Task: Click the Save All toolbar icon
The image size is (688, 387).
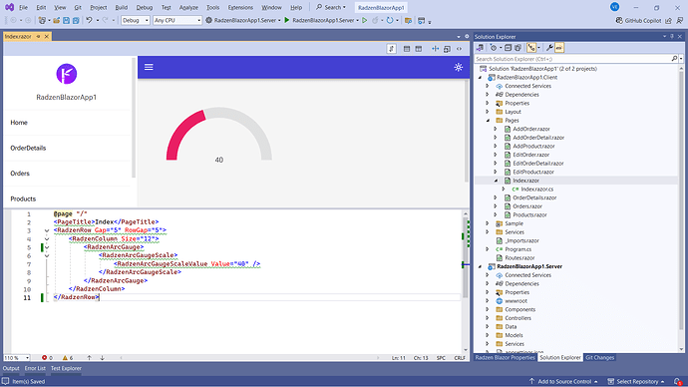Action: coord(76,20)
